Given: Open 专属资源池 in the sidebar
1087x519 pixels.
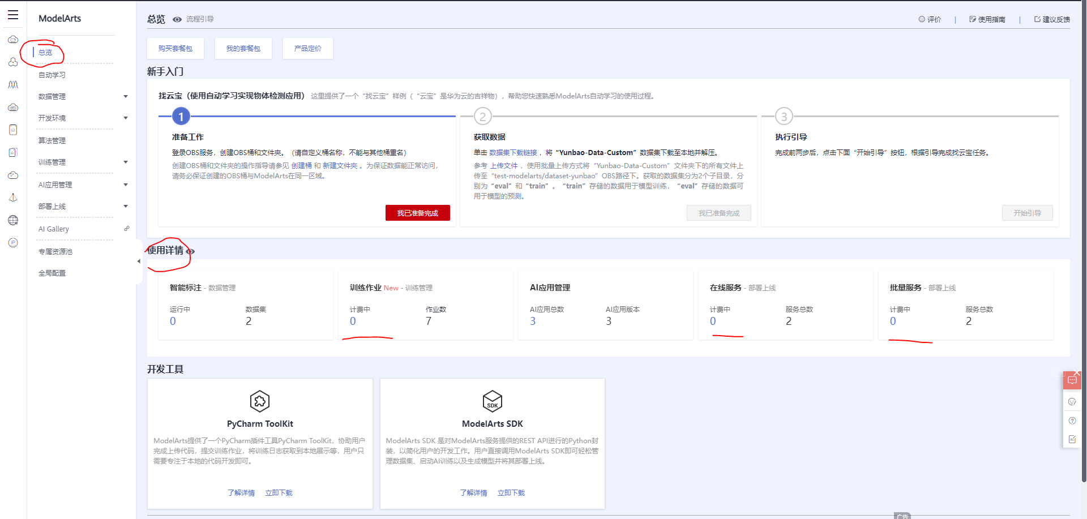Looking at the screenshot, I should click(x=55, y=251).
